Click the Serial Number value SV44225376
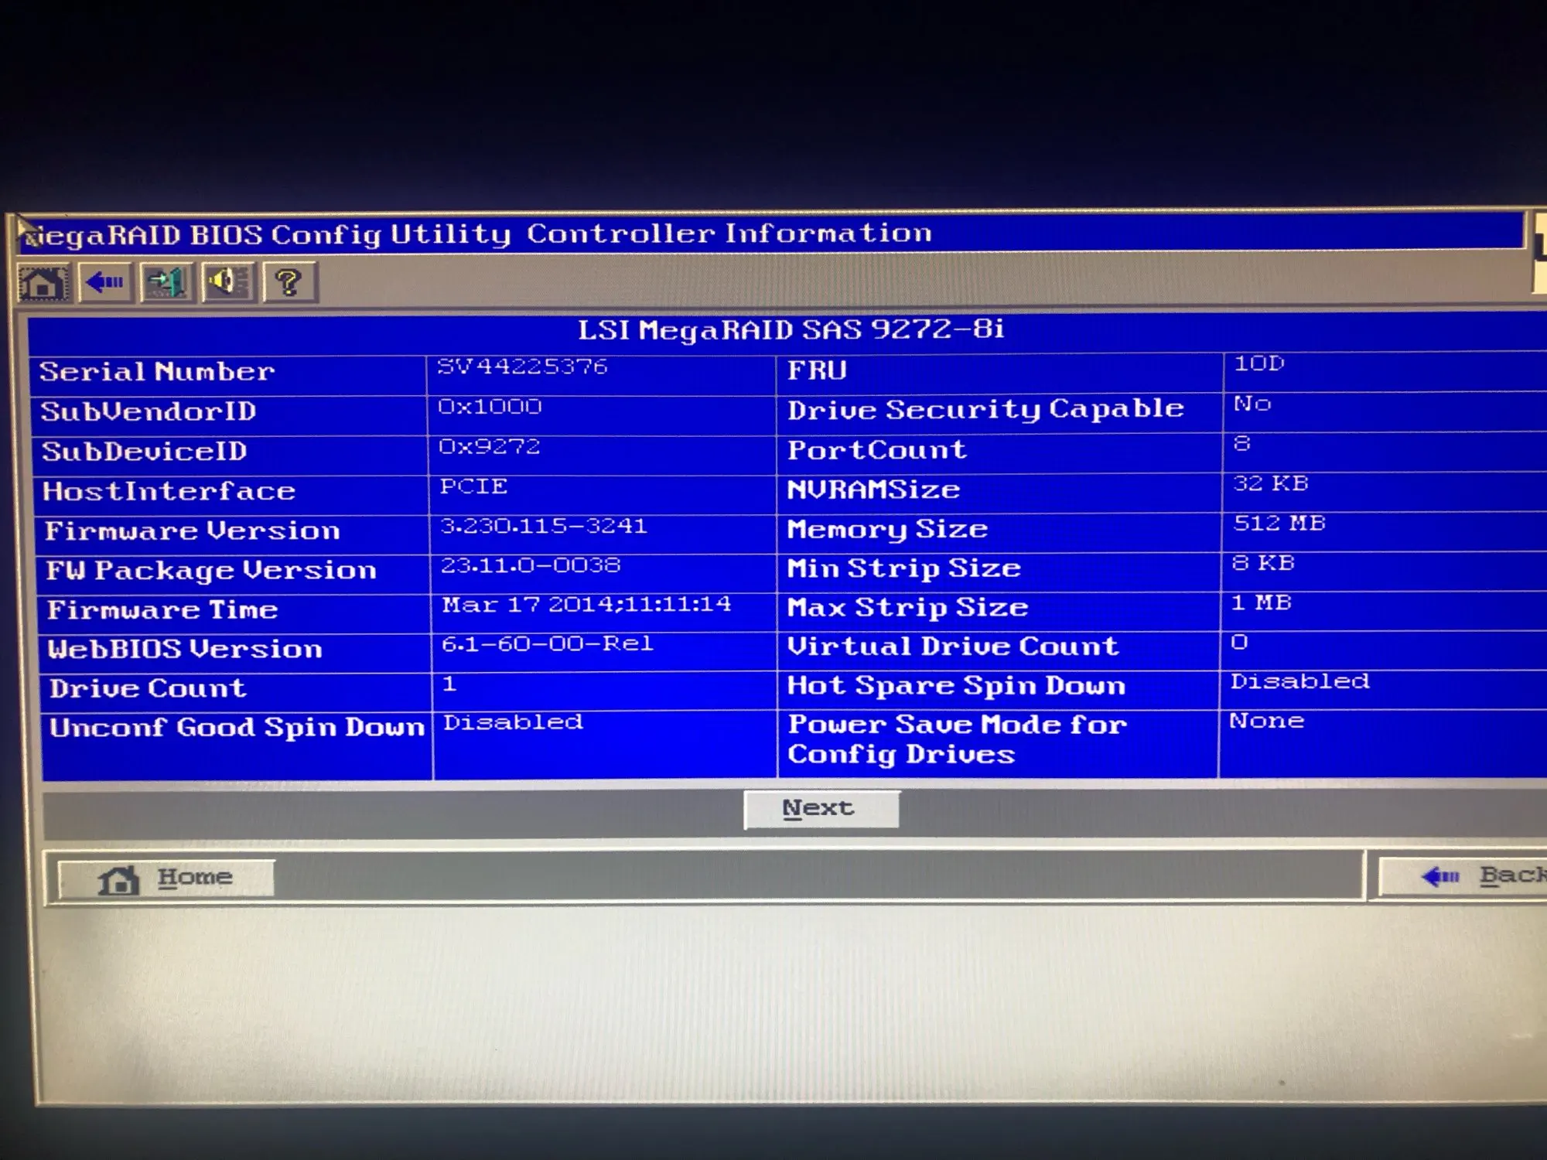 [x=523, y=367]
